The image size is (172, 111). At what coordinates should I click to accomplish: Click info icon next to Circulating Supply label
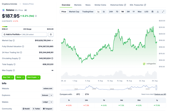[x=19, y=58]
